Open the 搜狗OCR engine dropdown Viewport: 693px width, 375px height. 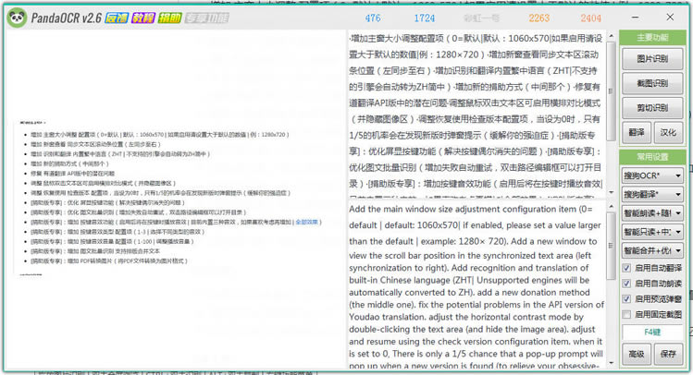tap(652, 175)
